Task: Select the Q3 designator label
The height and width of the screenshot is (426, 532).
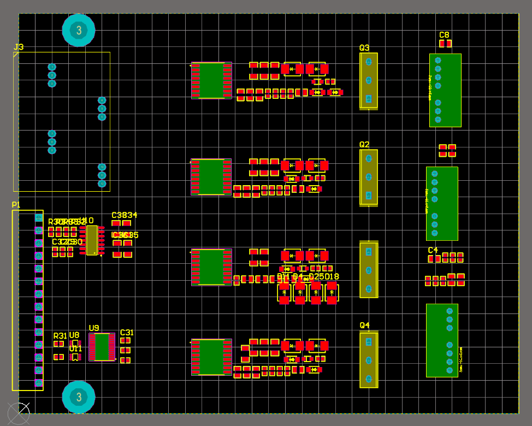Action: pyautogui.click(x=364, y=48)
